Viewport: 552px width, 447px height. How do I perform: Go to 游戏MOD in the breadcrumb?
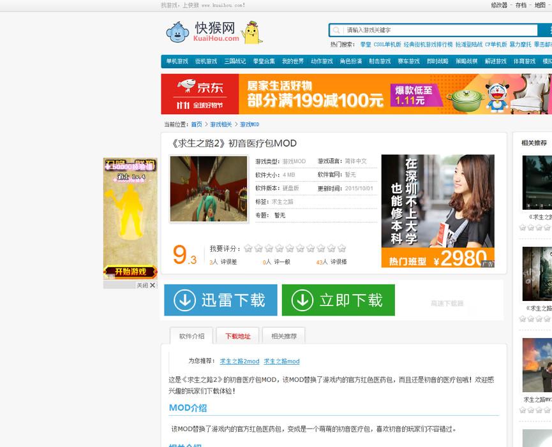[250, 124]
